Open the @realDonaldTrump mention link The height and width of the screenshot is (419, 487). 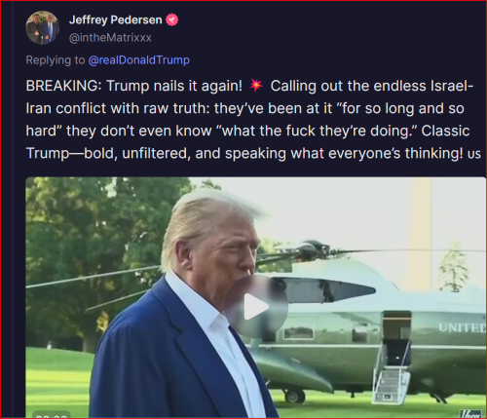[139, 60]
